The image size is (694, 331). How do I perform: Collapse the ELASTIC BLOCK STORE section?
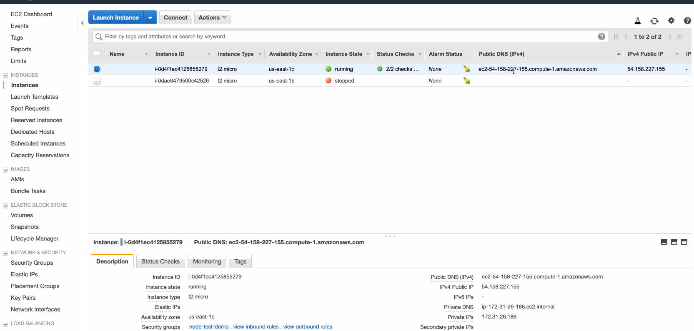tap(5, 206)
